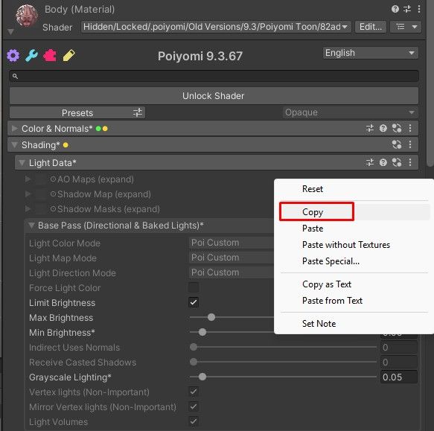
Task: Open purple gear settings icon
Action: [13, 55]
